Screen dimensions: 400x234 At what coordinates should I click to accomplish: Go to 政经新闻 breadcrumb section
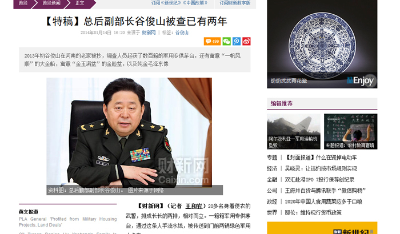click(x=51, y=3)
